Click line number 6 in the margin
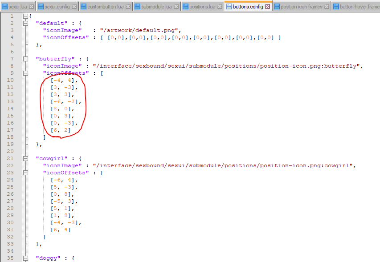380x262 pixels. tap(12, 52)
